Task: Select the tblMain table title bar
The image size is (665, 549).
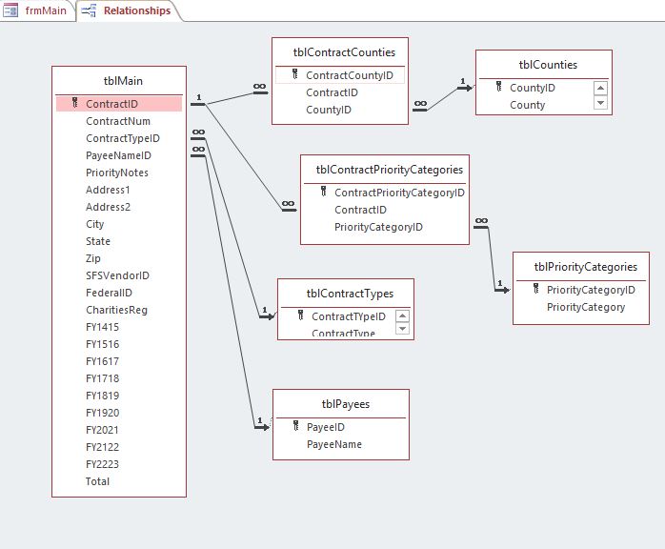Action: click(119, 81)
